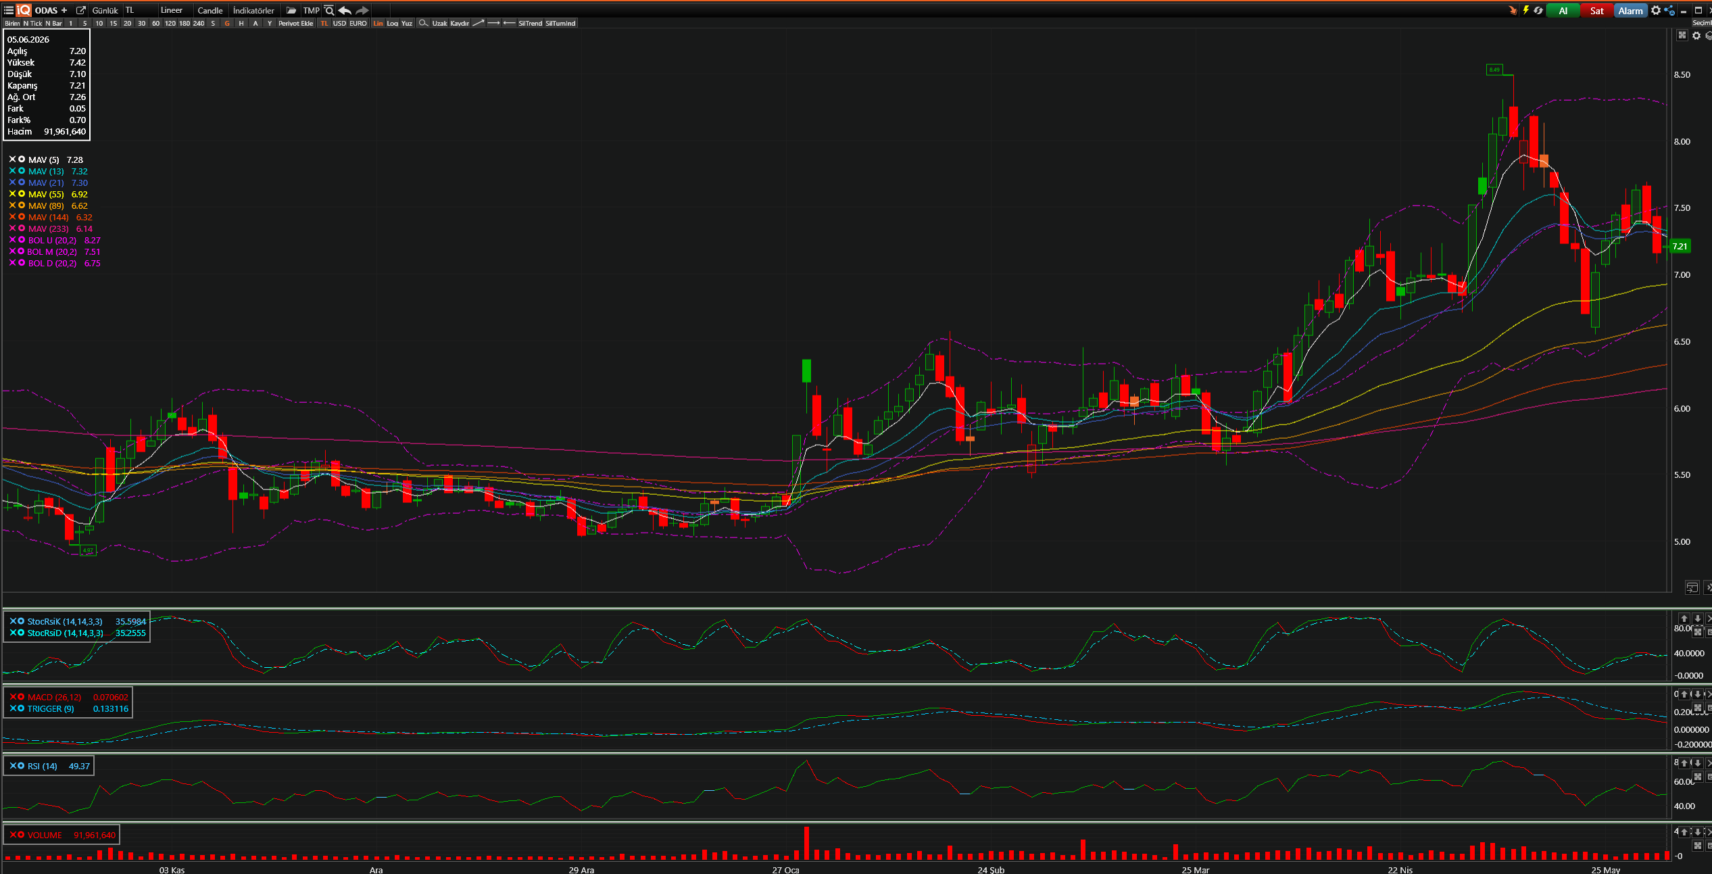Toggle visibility circle of RSI (14)
1712x874 pixels.
click(x=21, y=766)
